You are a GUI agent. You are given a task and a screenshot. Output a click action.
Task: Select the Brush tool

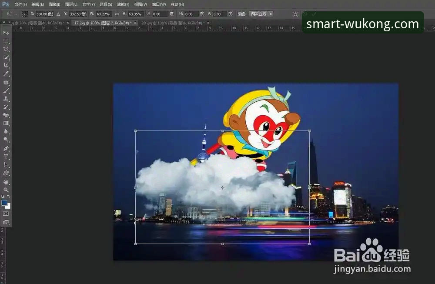(6, 91)
